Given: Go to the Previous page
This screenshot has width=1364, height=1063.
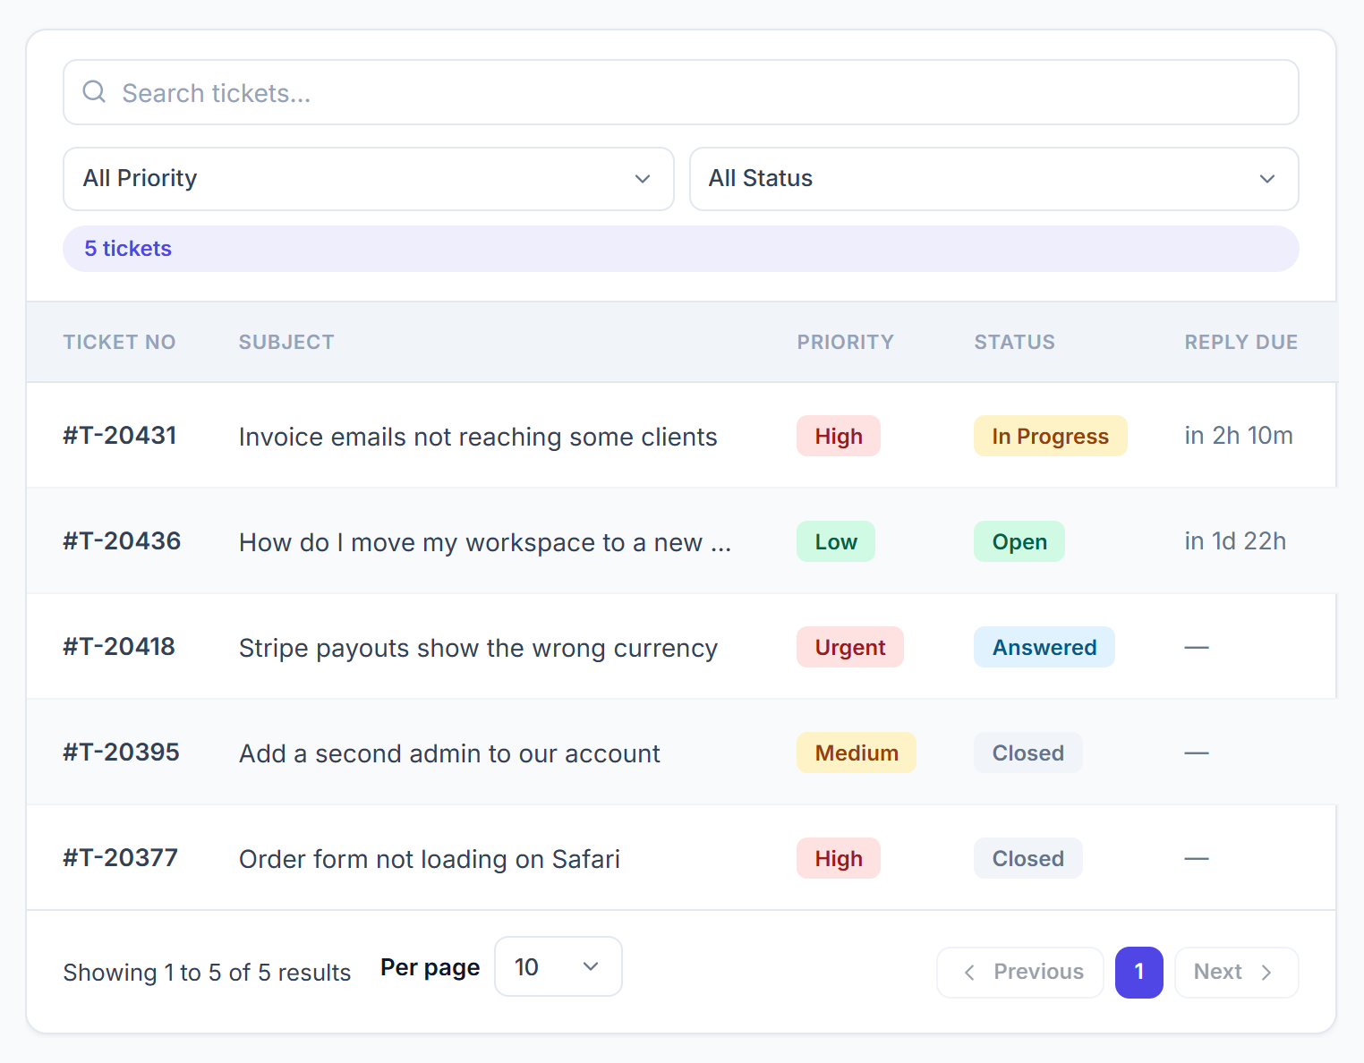Looking at the screenshot, I should click(x=1020, y=972).
